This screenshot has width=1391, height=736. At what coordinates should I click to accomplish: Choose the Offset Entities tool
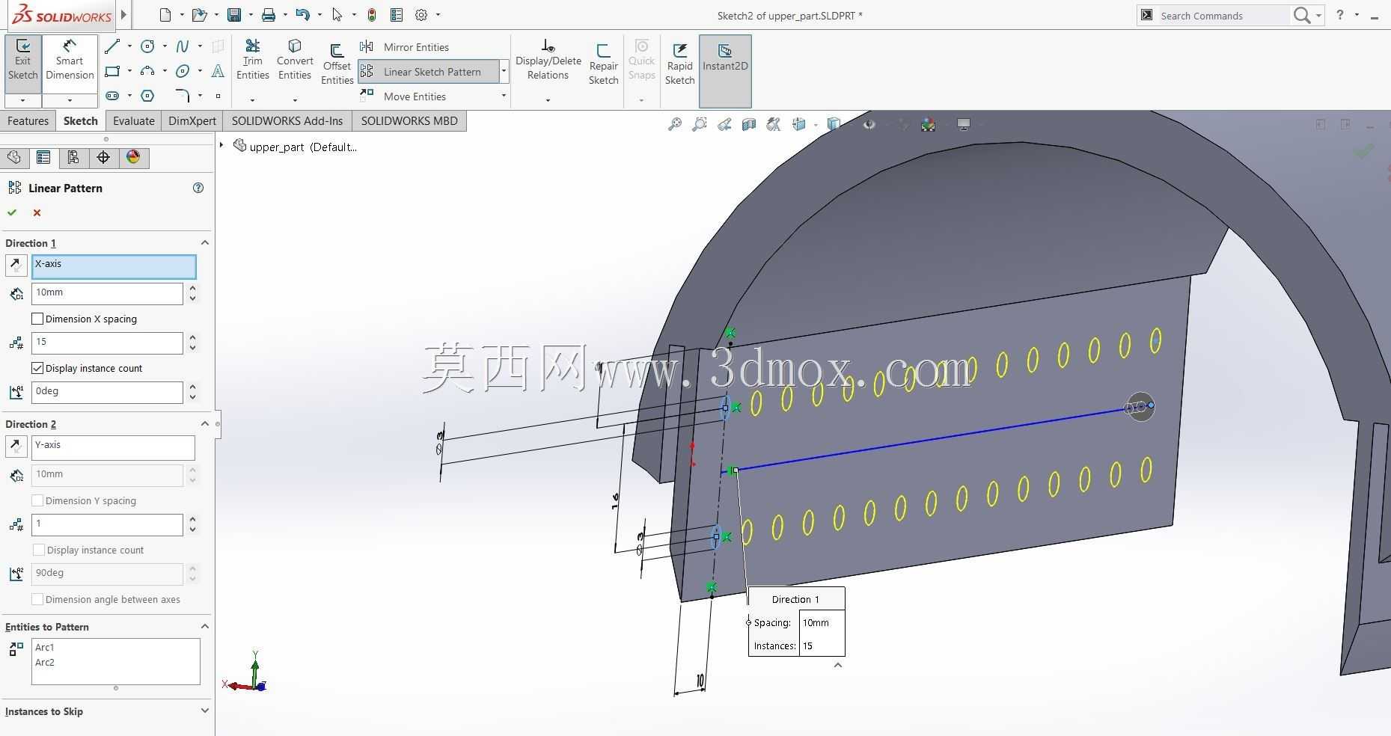(x=337, y=64)
